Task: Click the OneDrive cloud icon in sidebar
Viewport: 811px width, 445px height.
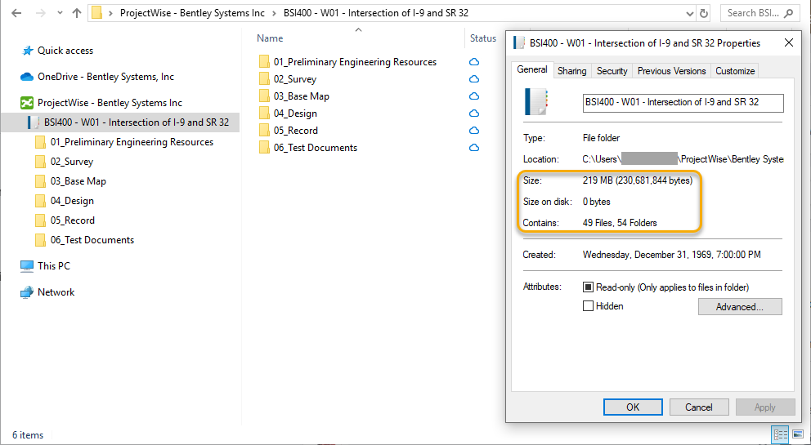Action: tap(27, 77)
